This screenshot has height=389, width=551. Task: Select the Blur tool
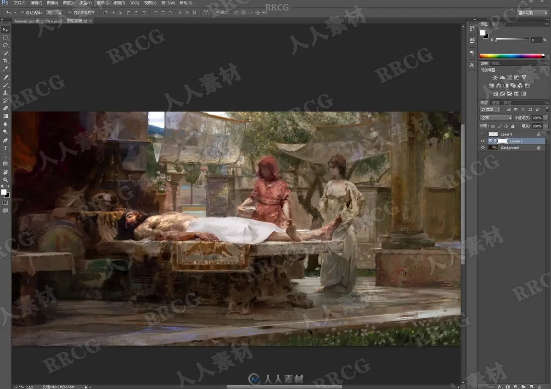click(x=6, y=124)
